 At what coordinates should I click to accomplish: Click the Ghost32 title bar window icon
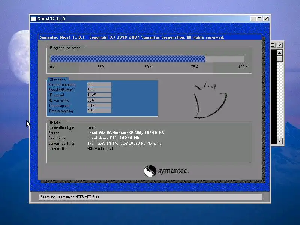33,19
